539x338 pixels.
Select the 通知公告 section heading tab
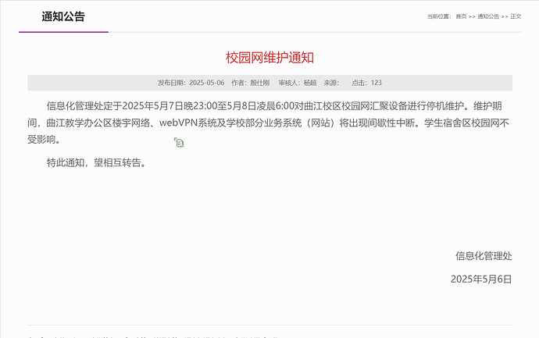click(x=63, y=17)
